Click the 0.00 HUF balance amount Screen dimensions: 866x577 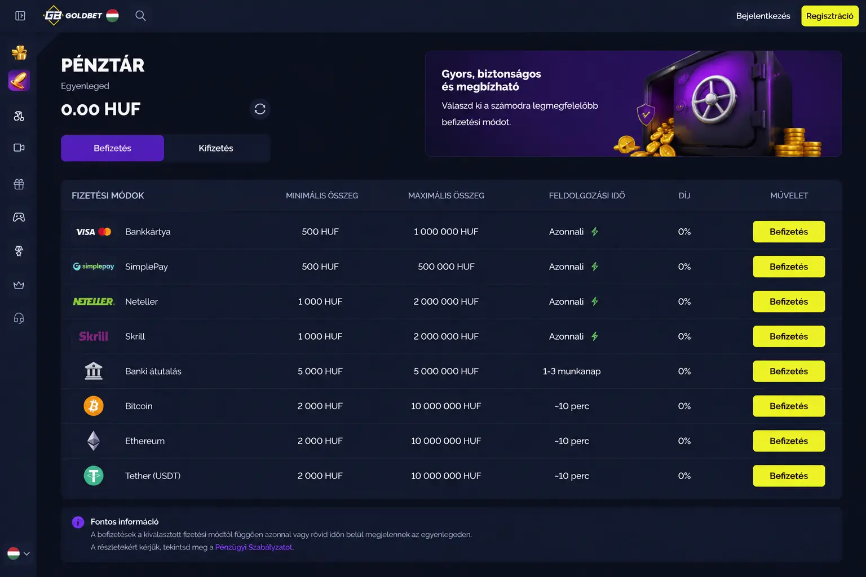tap(100, 109)
